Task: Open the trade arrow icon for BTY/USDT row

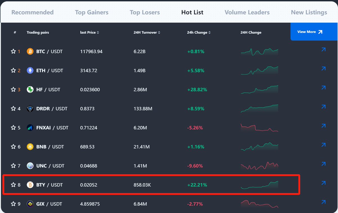Action: click(323, 183)
